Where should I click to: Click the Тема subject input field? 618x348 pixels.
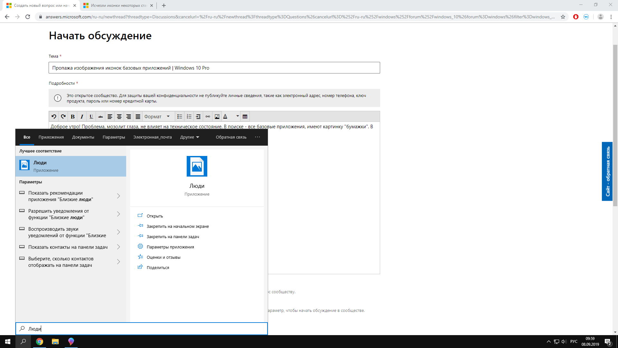(214, 68)
